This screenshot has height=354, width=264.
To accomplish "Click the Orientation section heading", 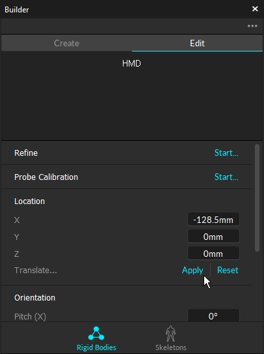I will pos(34,298).
